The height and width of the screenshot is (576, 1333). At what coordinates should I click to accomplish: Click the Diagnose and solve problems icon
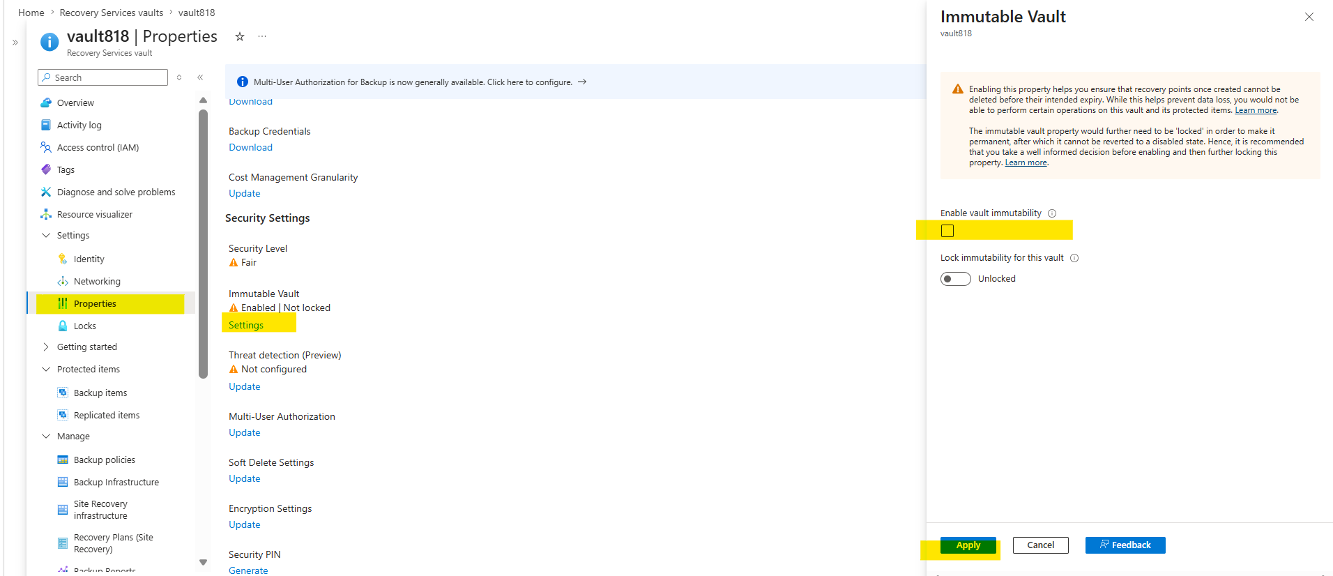(x=46, y=192)
